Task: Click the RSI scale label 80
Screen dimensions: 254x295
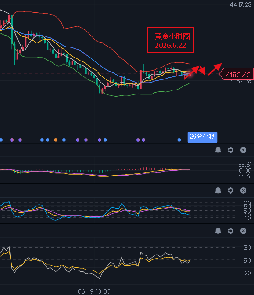Action: point(247,248)
